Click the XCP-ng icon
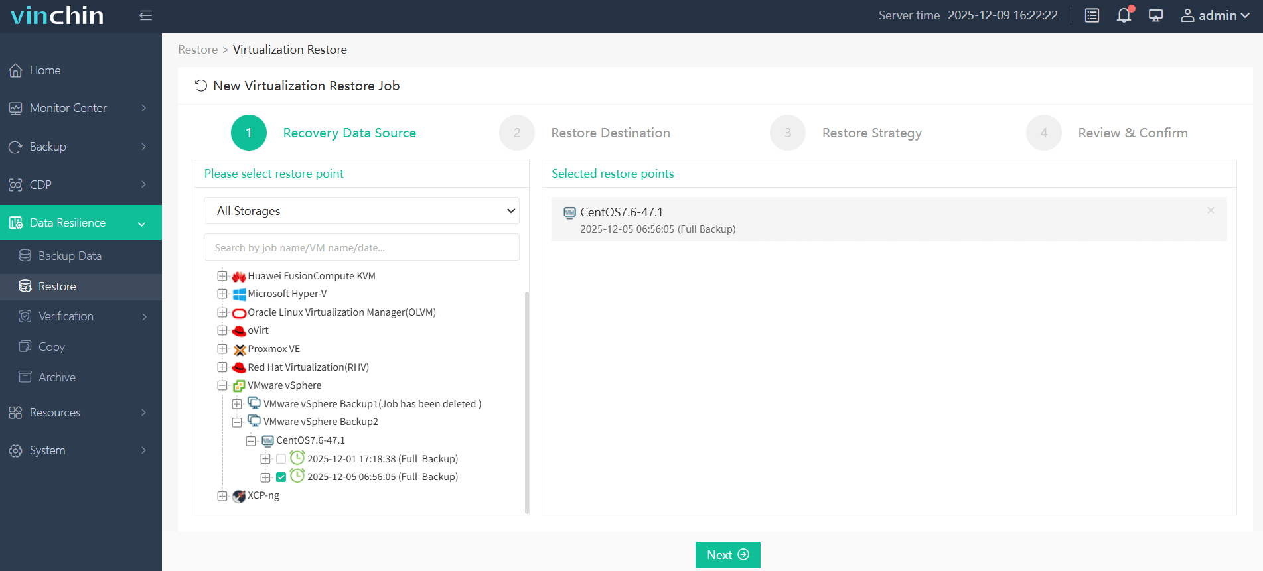 pos(239,496)
